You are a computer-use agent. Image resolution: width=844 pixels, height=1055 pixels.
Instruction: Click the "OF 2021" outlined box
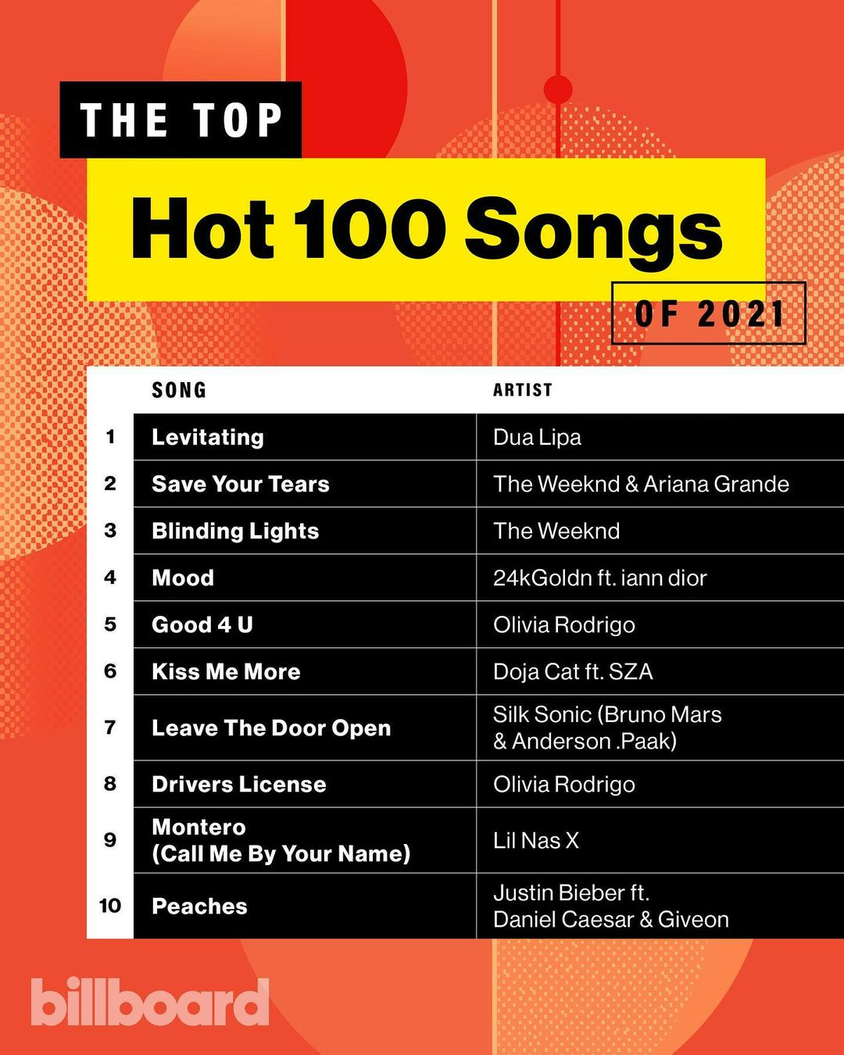pyautogui.click(x=708, y=313)
